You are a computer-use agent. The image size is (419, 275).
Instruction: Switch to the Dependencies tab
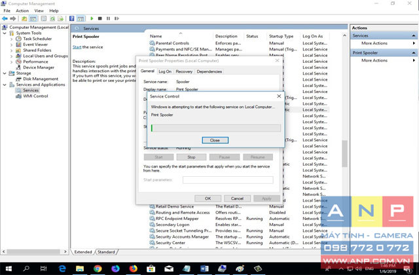tap(209, 71)
